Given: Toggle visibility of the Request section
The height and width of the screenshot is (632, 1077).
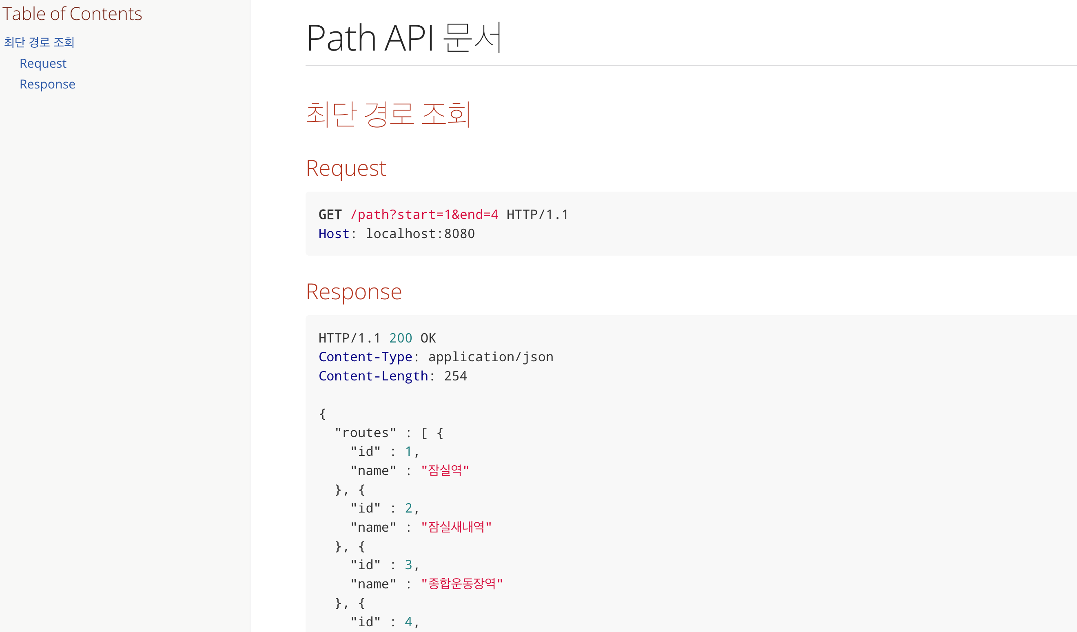Looking at the screenshot, I should [346, 167].
